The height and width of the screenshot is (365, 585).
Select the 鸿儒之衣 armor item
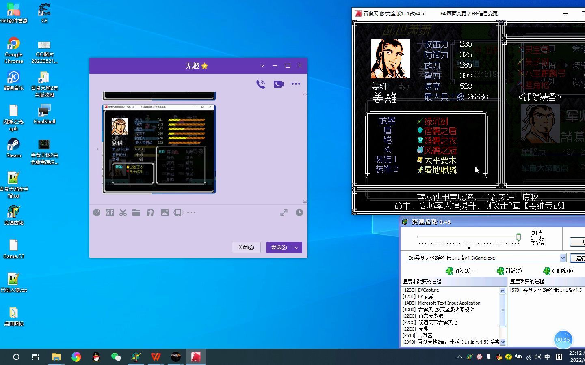[437, 141]
